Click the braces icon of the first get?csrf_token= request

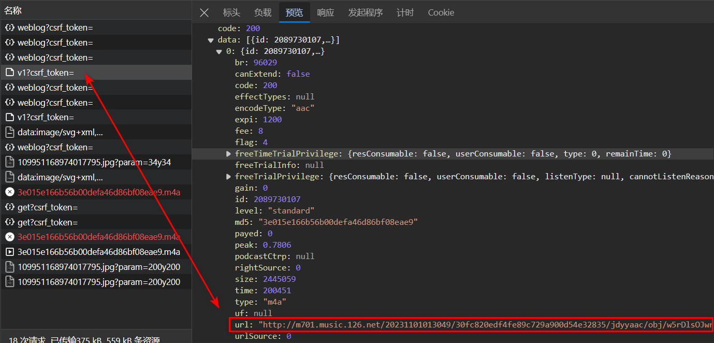click(x=9, y=207)
